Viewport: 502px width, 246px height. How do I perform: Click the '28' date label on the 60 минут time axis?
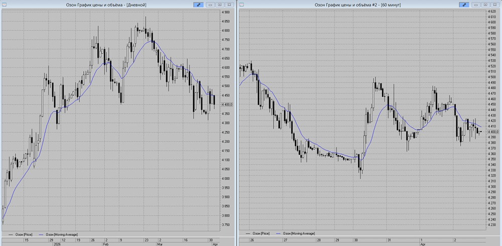(319, 240)
